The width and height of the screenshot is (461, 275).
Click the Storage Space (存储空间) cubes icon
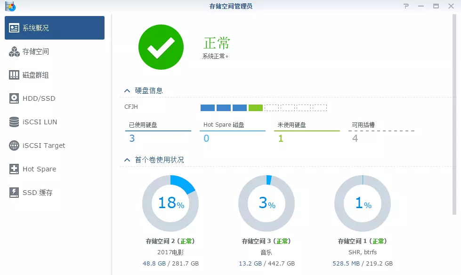click(x=14, y=51)
